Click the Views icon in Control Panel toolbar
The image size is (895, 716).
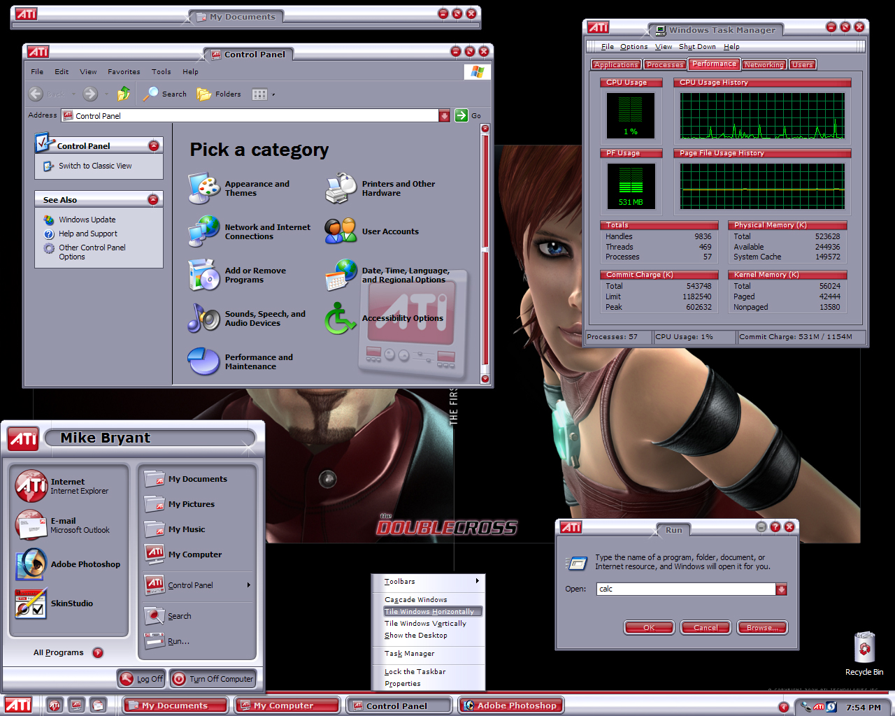point(259,94)
